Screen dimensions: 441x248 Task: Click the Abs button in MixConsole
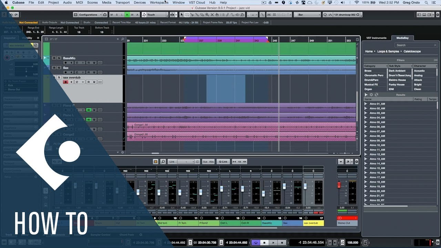(211, 162)
